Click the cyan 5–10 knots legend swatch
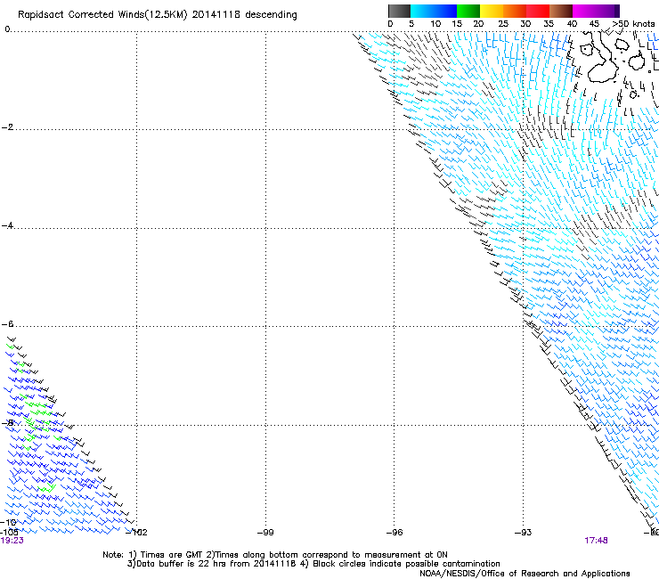 point(422,11)
